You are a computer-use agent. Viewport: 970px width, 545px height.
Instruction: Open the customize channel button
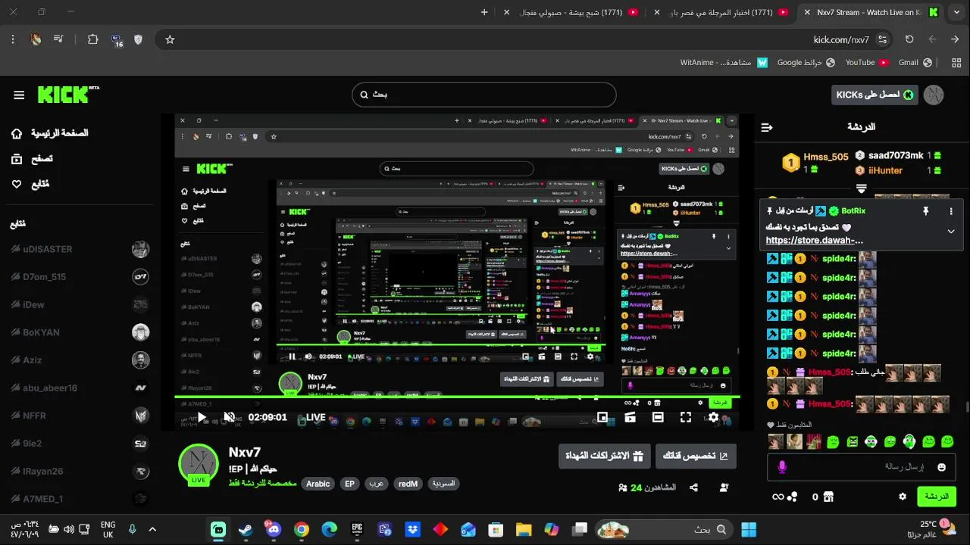[x=696, y=456]
